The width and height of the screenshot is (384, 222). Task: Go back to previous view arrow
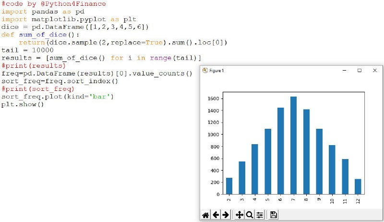pyautogui.click(x=216, y=215)
